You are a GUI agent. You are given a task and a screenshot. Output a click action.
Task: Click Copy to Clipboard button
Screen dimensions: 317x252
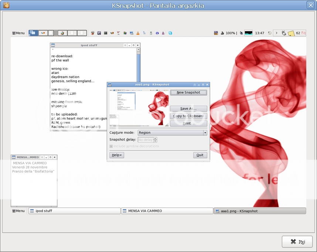tap(188, 116)
